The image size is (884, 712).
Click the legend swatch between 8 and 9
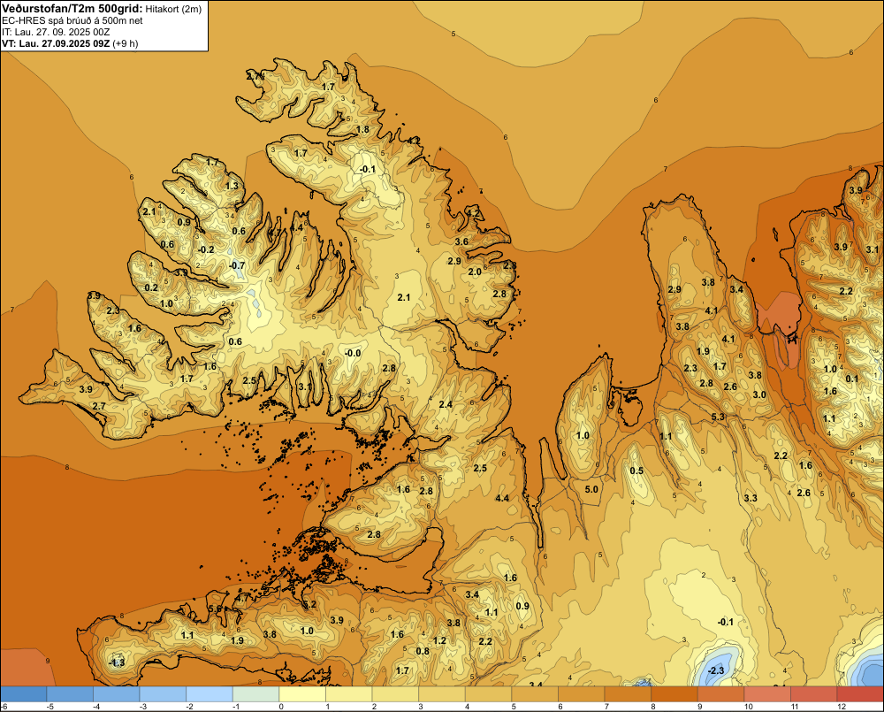[x=674, y=694]
